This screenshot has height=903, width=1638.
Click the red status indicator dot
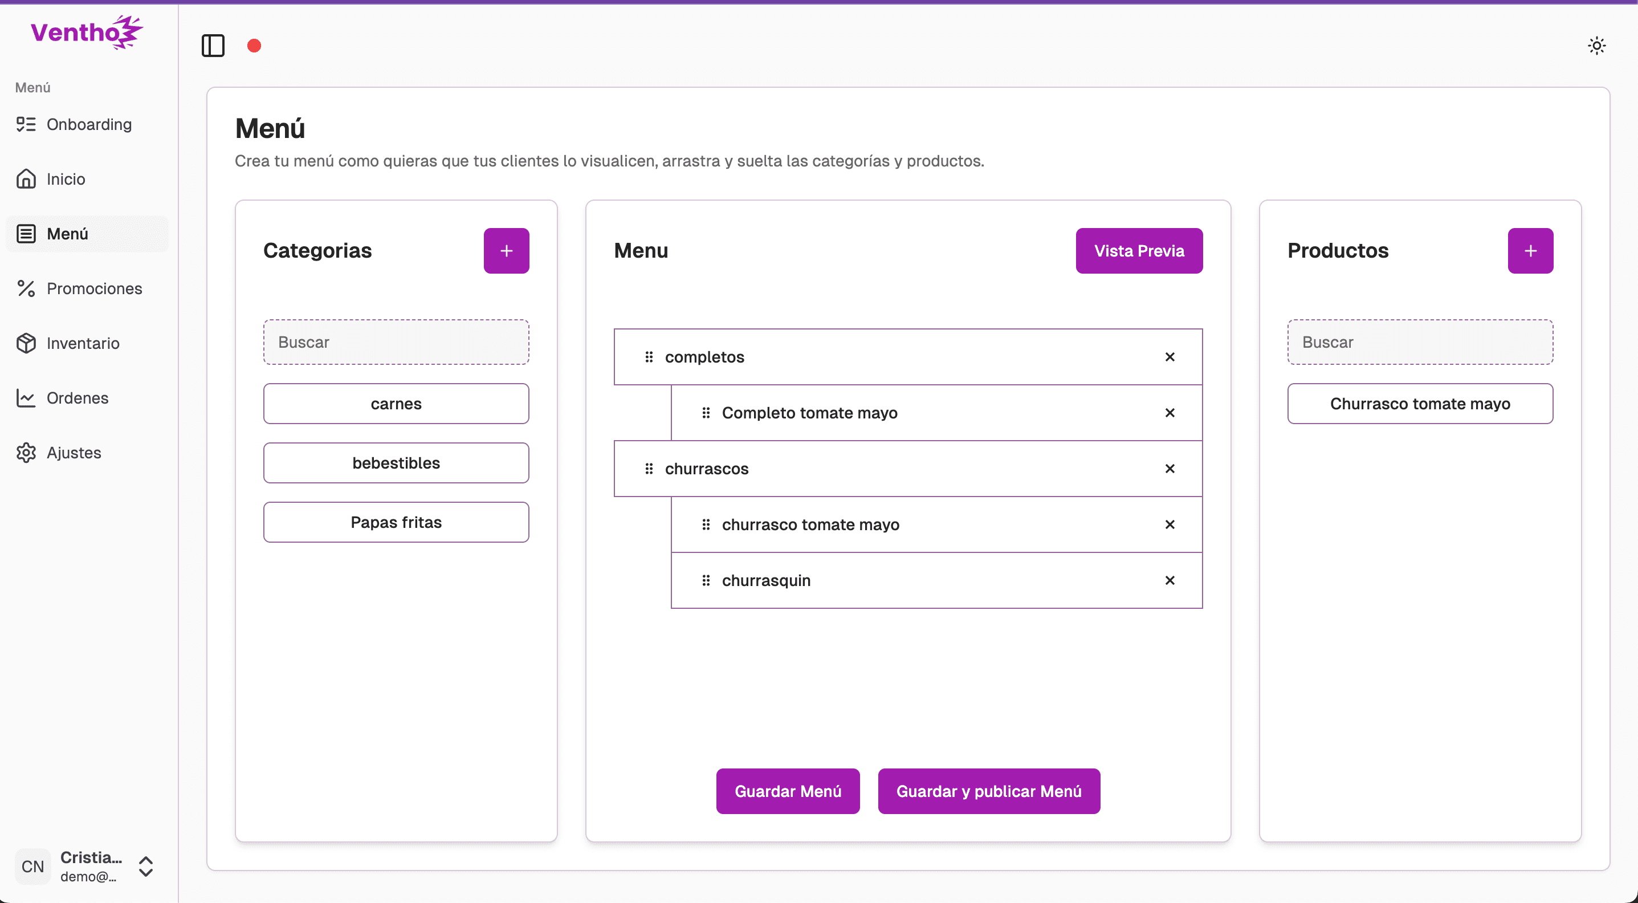254,46
